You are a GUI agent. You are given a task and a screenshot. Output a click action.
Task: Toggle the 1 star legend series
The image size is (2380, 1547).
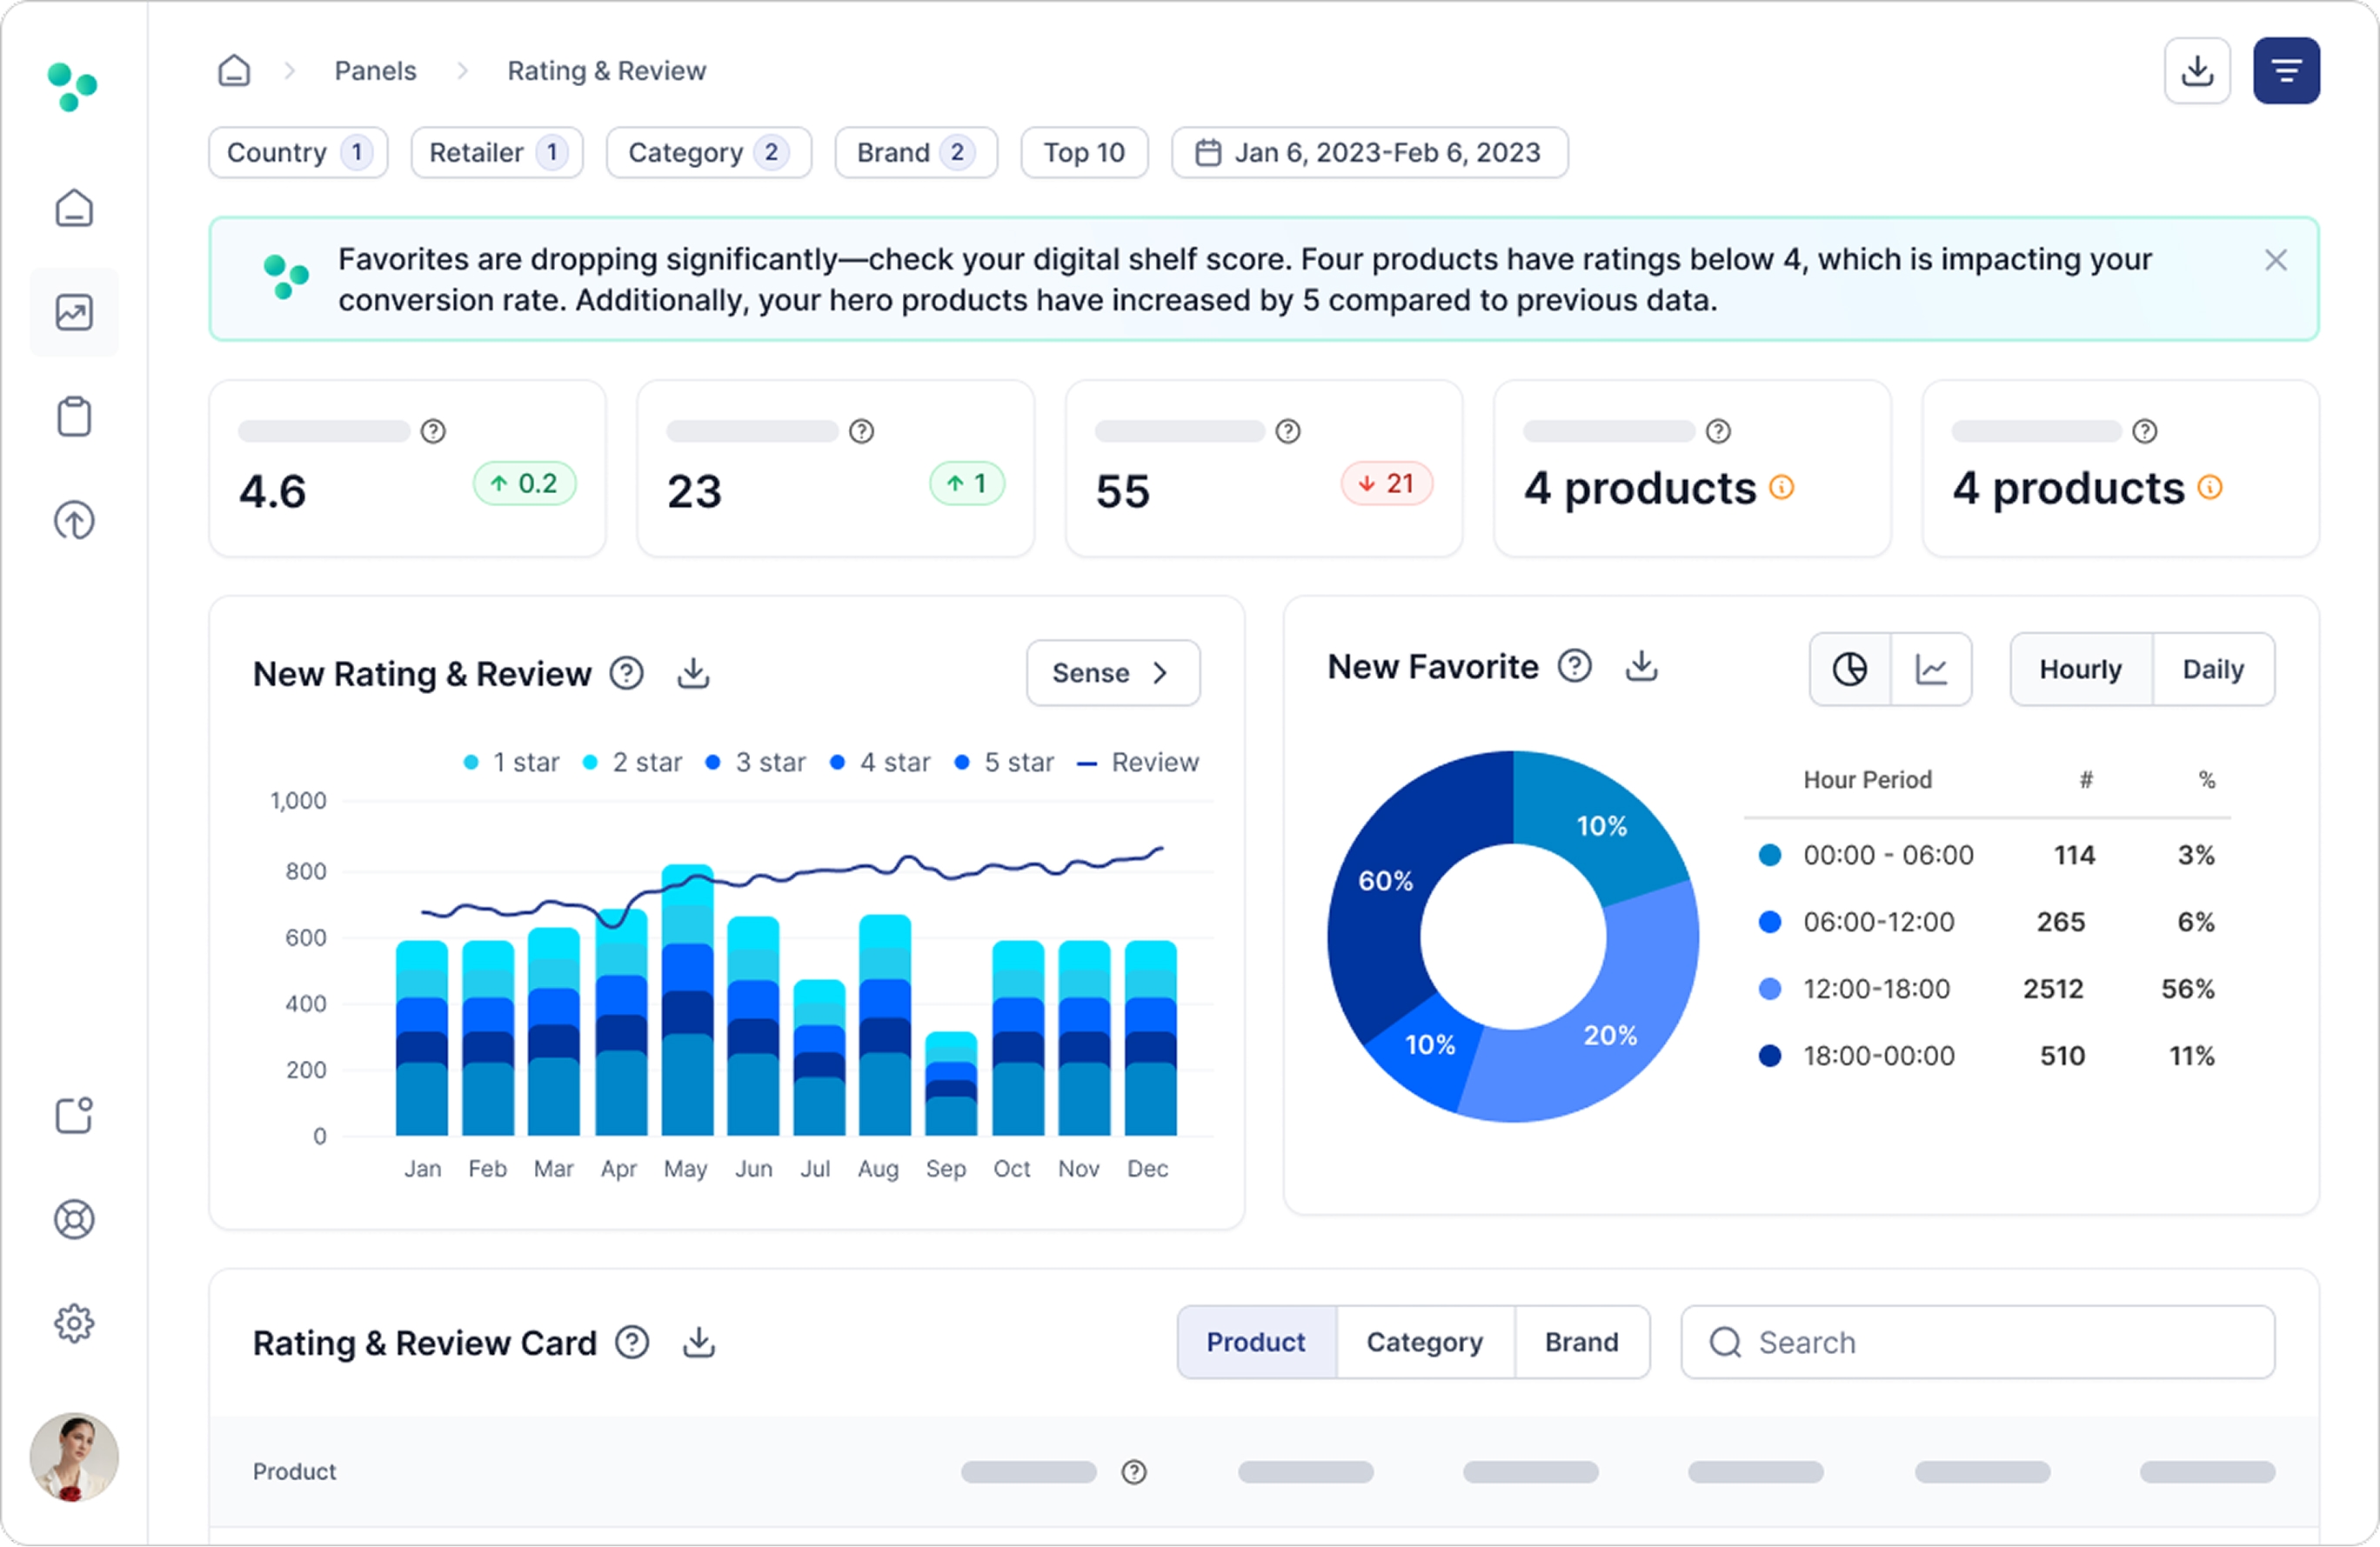[511, 763]
